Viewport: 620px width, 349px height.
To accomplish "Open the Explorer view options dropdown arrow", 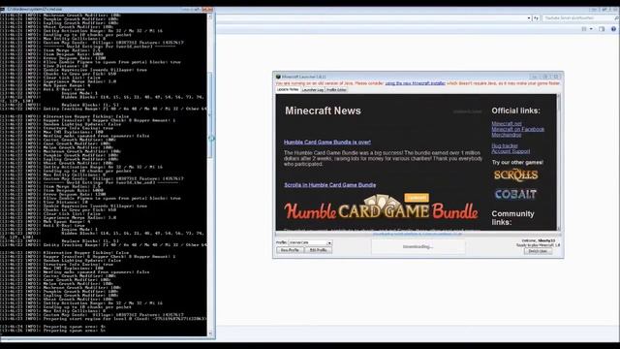I will 591,29.
